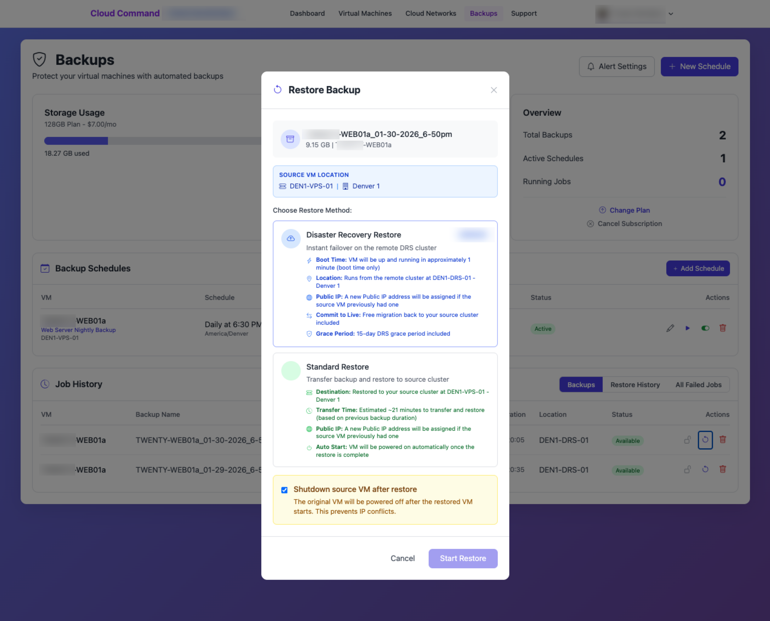The width and height of the screenshot is (770, 621).
Task: Click the highlighted restore icon on the 01-30 backup
Action: [x=705, y=440]
